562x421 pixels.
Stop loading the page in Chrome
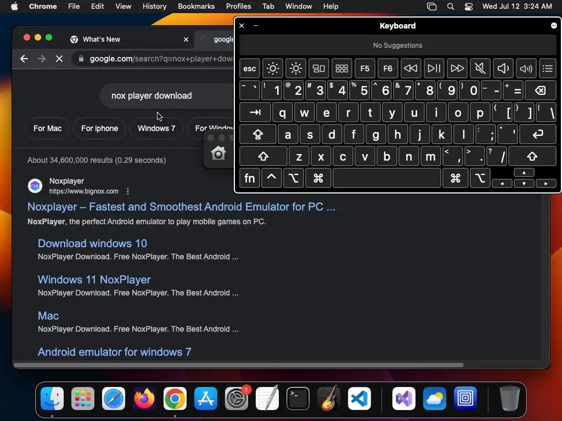point(59,59)
